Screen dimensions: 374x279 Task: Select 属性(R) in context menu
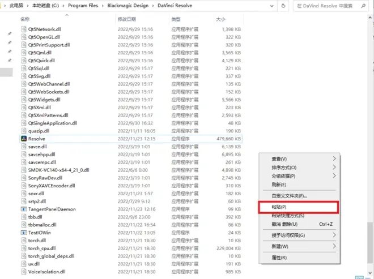(x=299, y=257)
